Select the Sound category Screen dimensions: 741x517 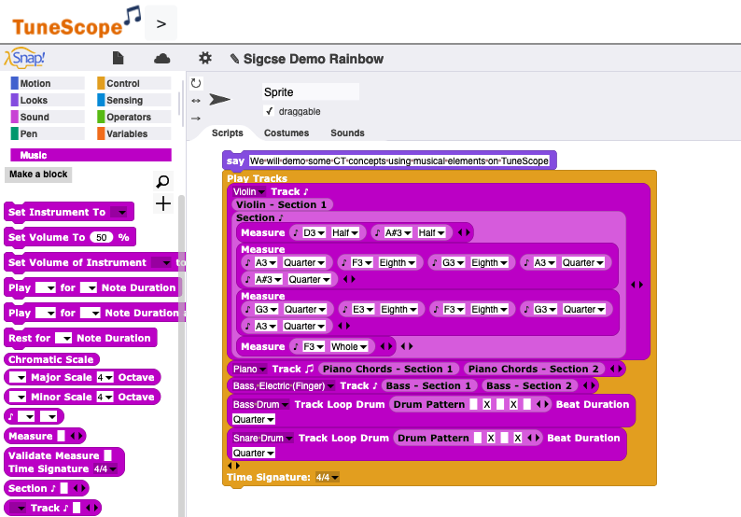[48, 117]
